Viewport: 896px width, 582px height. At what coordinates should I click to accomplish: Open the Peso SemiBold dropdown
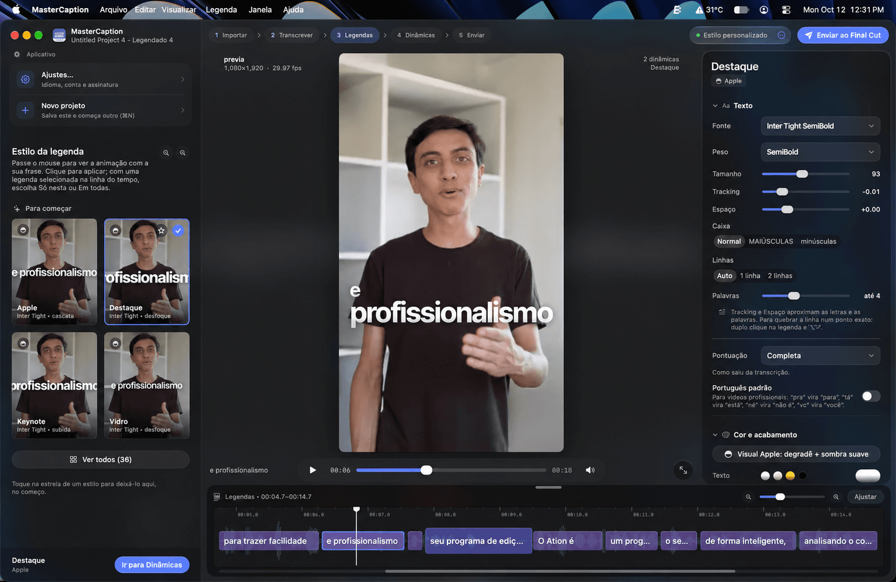click(820, 152)
